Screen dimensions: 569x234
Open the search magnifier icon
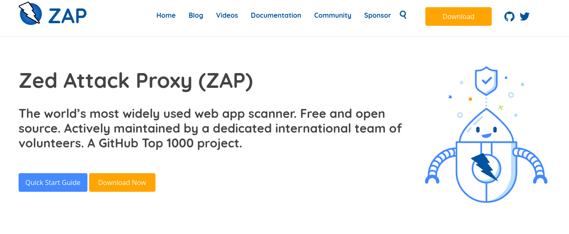pos(403,15)
